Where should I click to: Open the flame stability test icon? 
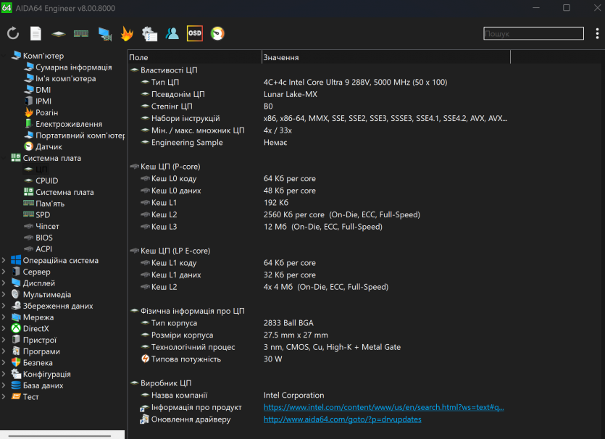click(127, 33)
